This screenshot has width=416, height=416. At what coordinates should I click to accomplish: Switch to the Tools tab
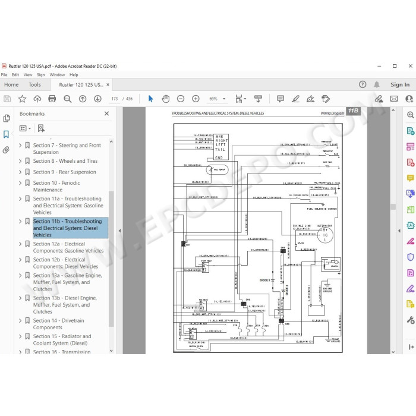tap(34, 84)
